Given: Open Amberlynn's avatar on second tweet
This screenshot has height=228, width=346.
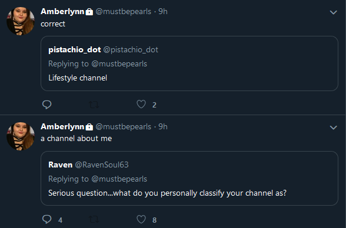Looking at the screenshot, I should click(x=21, y=136).
